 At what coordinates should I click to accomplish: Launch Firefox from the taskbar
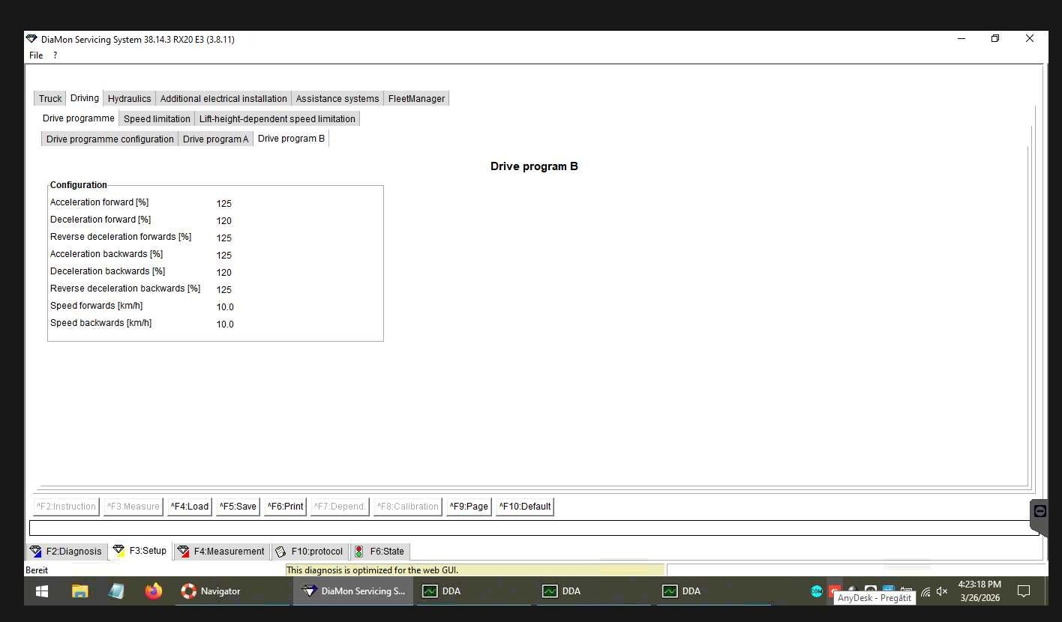154,591
